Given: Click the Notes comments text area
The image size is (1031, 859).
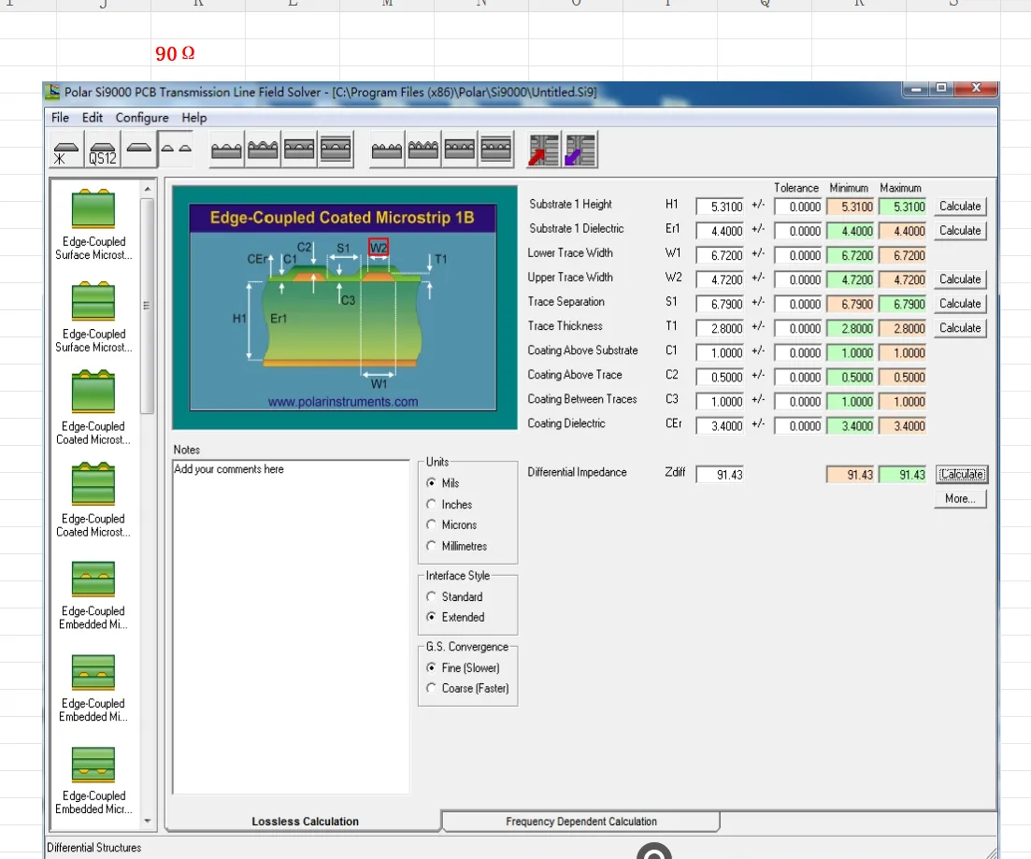Looking at the screenshot, I should [x=291, y=627].
